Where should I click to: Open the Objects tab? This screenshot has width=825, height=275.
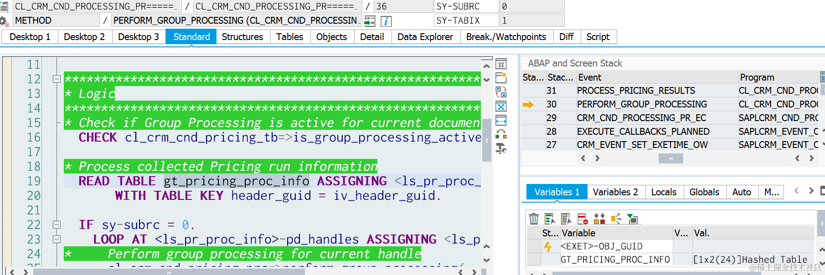[331, 37]
